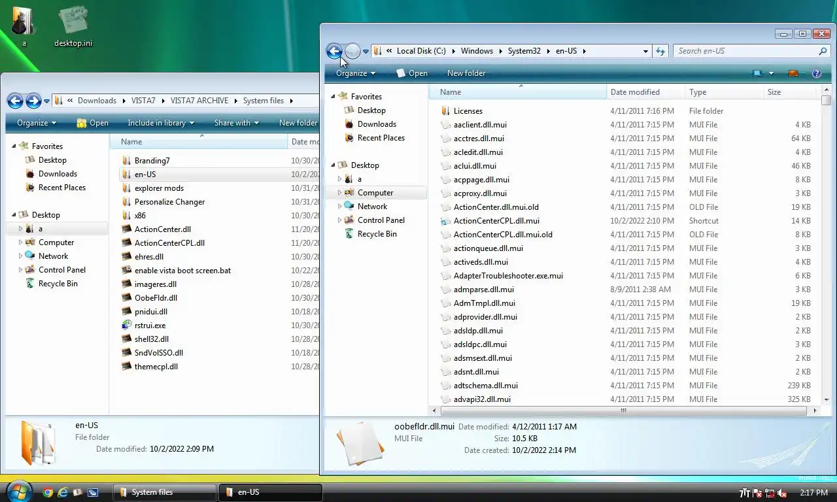Viewport: 837px width, 502px height.
Task: Open Include in library dropdown
Action: pos(161,123)
